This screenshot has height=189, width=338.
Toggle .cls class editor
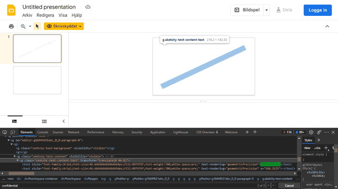pyautogui.click(x=317, y=148)
